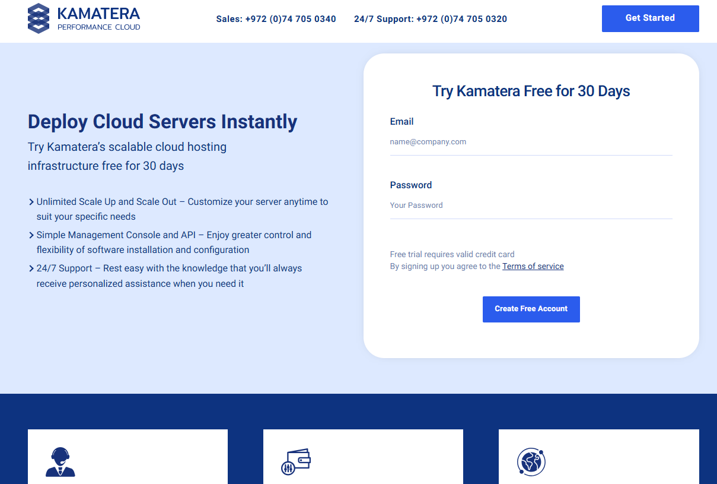Click the Get Started button
The image size is (717, 484).
coord(650,18)
